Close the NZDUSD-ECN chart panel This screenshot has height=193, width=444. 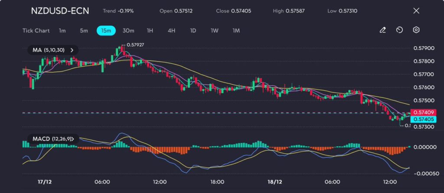(416, 11)
